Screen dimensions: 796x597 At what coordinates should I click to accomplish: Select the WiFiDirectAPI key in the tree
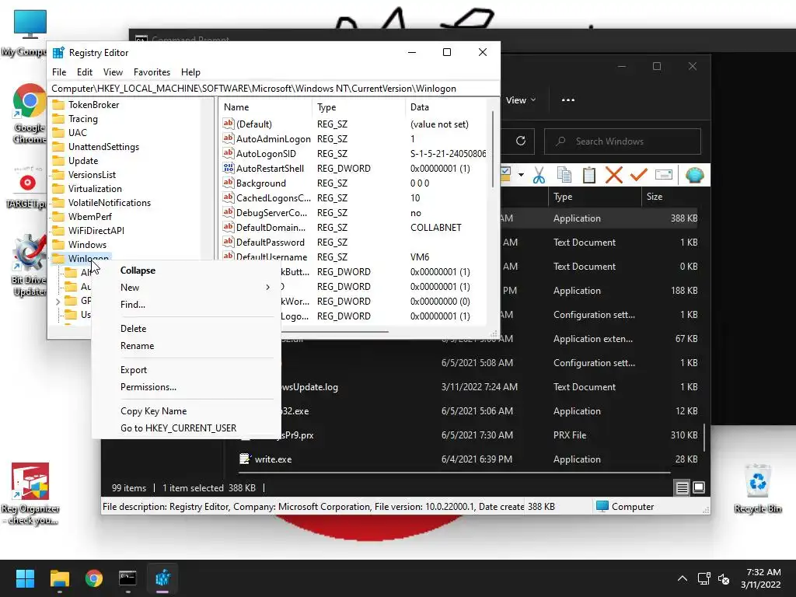pos(96,230)
